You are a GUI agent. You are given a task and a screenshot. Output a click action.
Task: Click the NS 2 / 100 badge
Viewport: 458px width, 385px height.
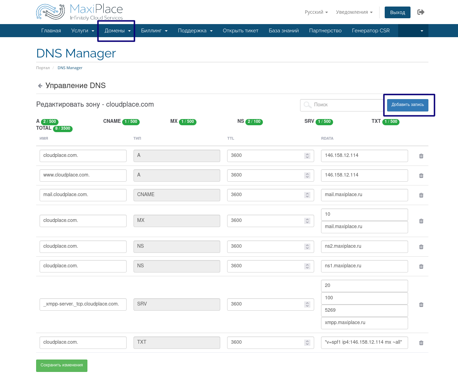click(x=254, y=122)
